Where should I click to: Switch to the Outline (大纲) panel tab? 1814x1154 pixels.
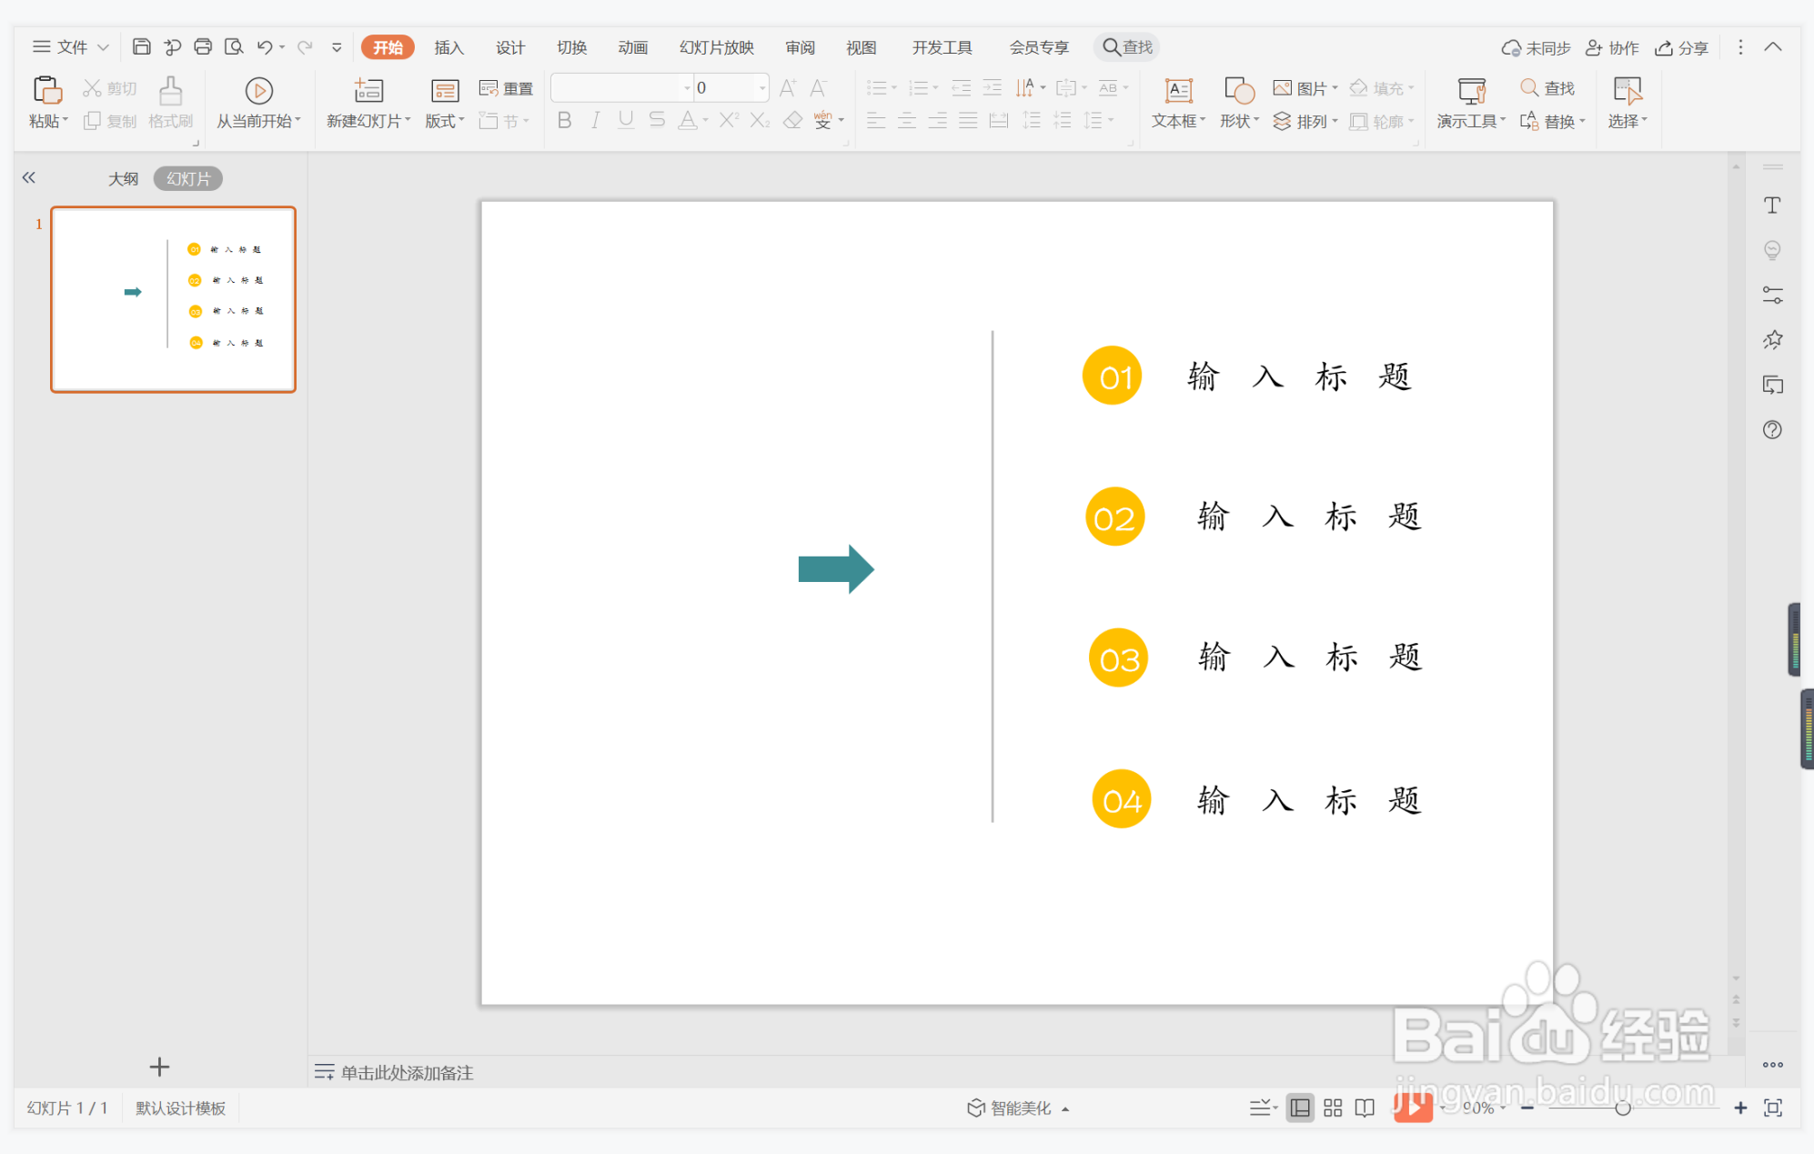123,178
